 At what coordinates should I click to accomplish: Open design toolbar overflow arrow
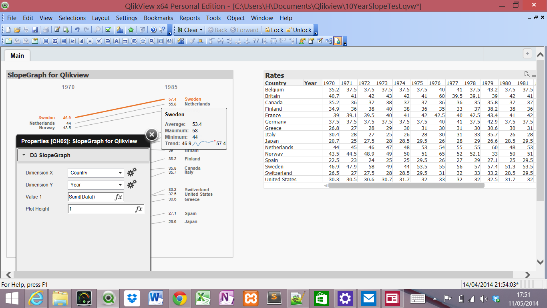pos(345,42)
